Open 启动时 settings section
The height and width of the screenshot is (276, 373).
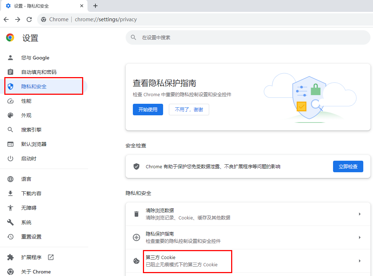44,159
